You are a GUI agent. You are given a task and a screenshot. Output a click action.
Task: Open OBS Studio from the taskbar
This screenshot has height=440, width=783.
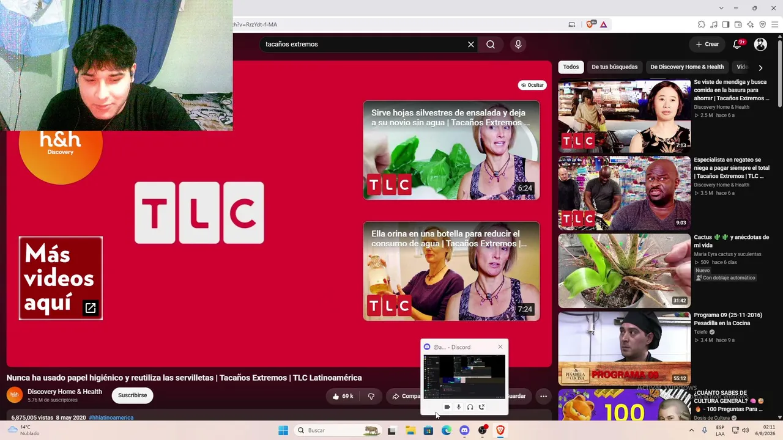483,430
